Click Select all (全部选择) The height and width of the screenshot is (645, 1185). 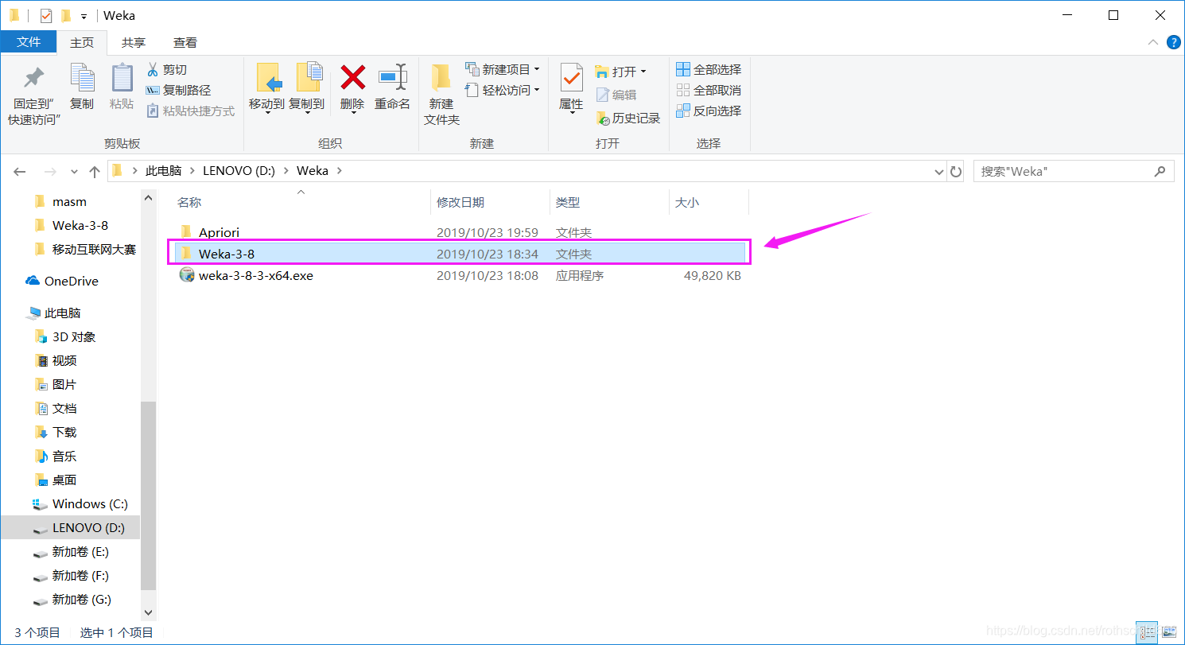(x=709, y=69)
